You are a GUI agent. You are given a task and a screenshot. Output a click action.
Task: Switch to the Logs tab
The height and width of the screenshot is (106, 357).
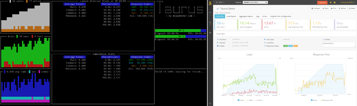(x=258, y=16)
